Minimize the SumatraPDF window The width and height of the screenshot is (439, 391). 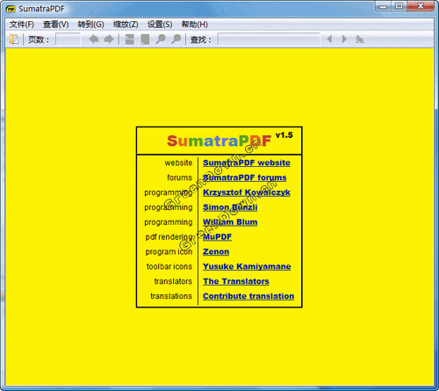384,6
